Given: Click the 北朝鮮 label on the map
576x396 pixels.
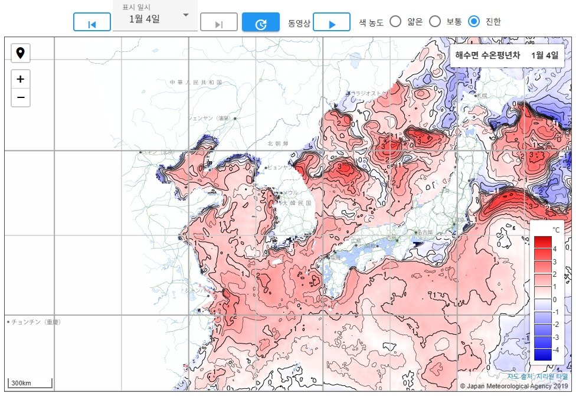Looking at the screenshot, I should click(x=276, y=143).
